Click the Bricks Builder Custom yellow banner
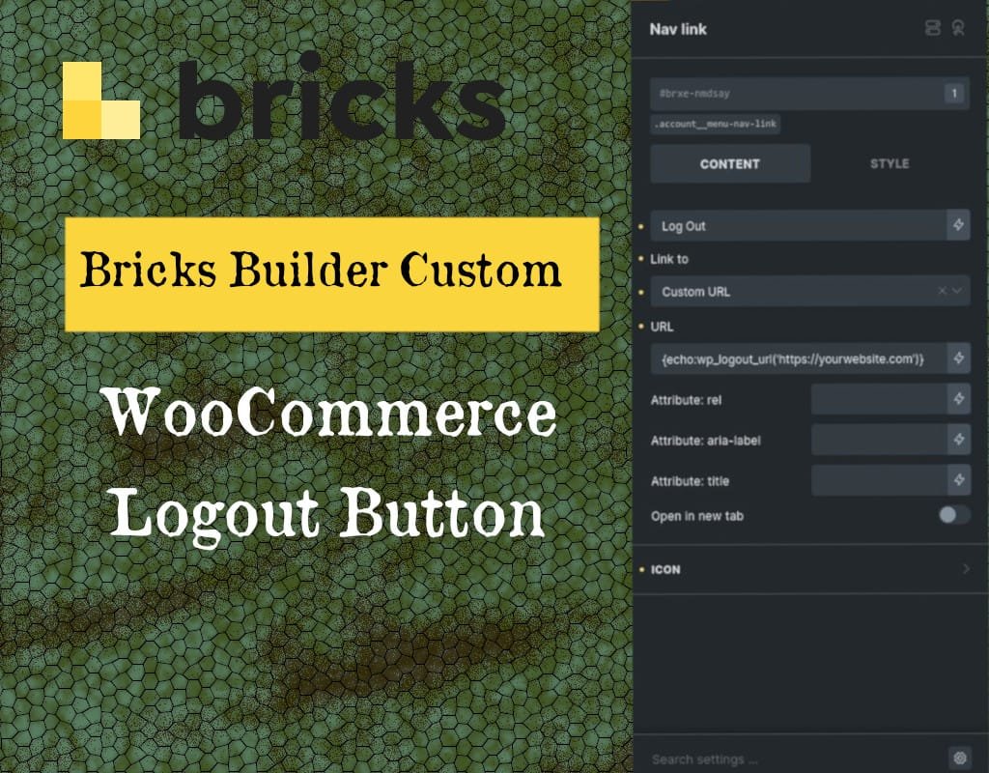 [x=332, y=273]
